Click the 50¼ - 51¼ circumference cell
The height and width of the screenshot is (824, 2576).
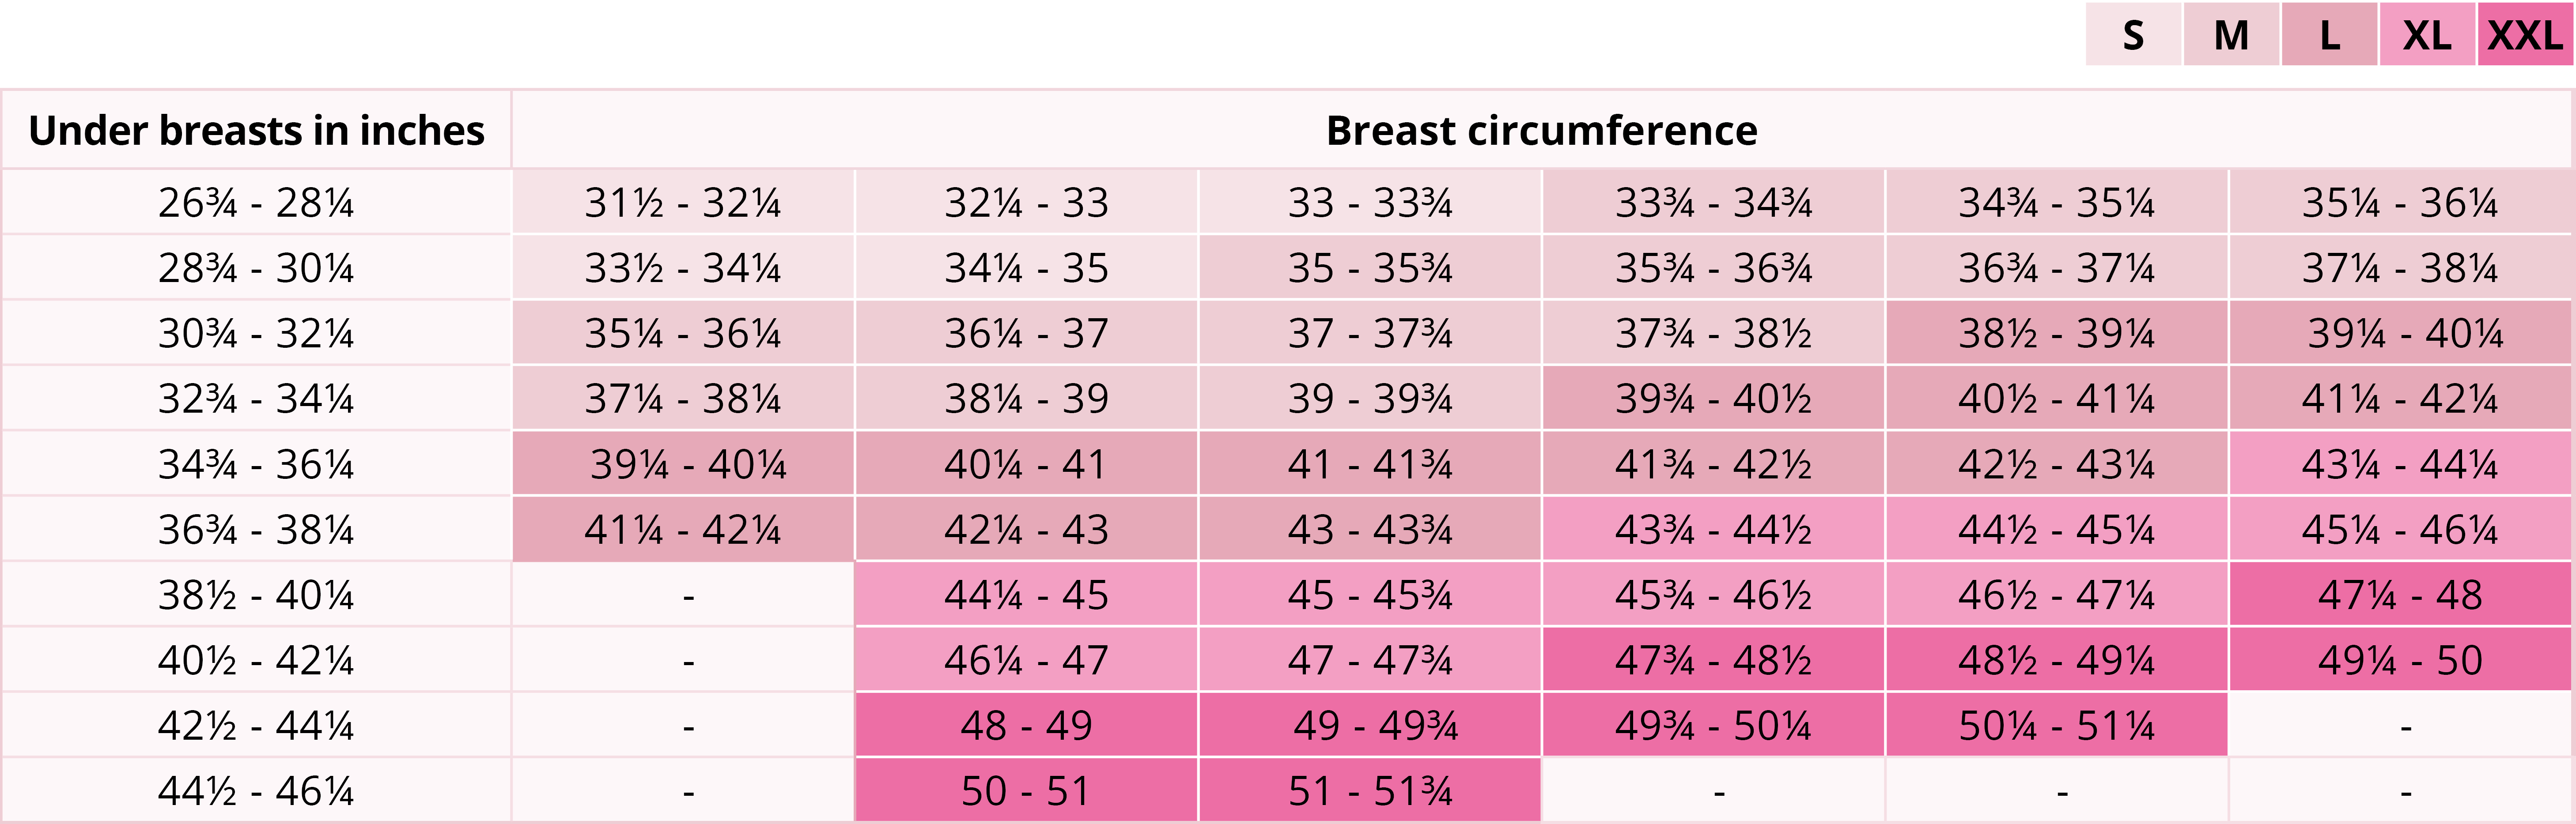tap(2056, 726)
